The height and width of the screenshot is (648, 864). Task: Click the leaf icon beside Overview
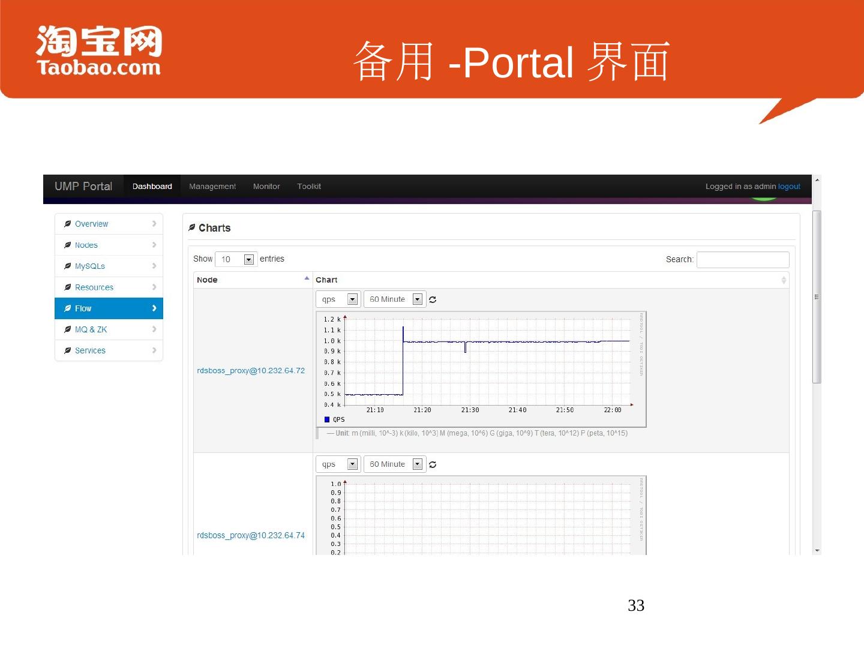point(68,224)
